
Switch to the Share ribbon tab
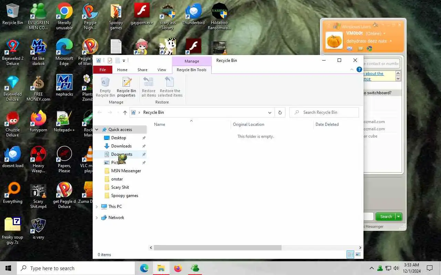click(142, 70)
